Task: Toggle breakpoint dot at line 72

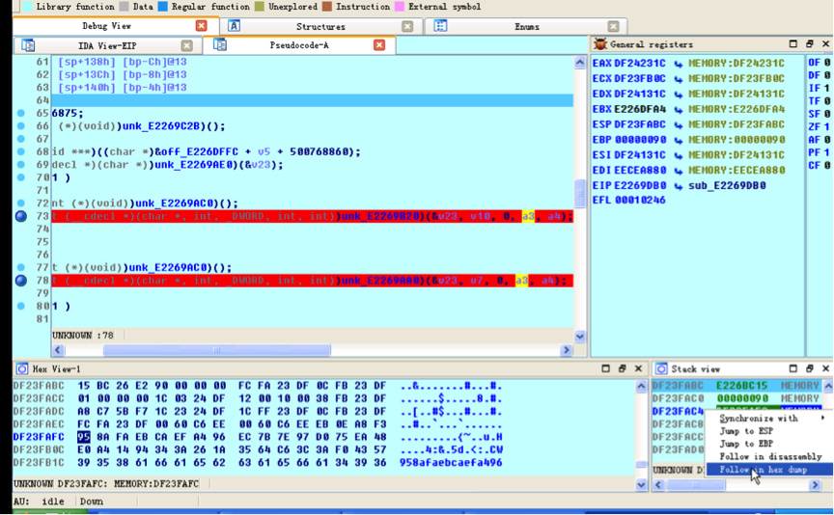Action: pyautogui.click(x=20, y=203)
